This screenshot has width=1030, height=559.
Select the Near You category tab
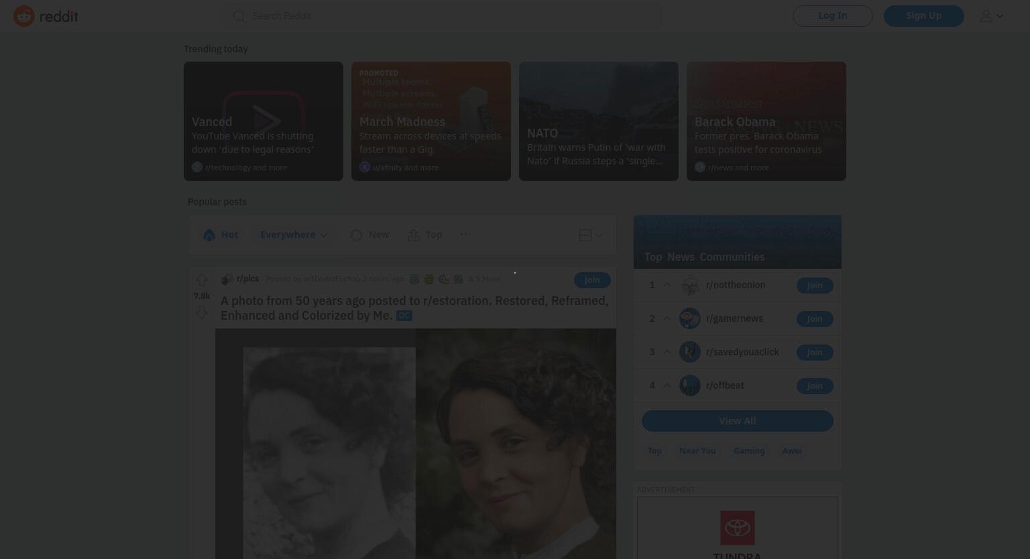click(x=697, y=451)
